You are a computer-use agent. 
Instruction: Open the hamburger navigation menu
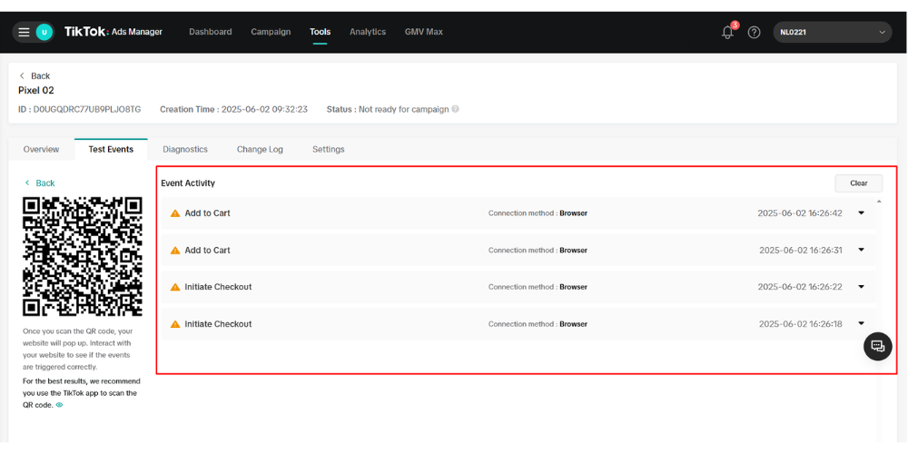click(24, 33)
